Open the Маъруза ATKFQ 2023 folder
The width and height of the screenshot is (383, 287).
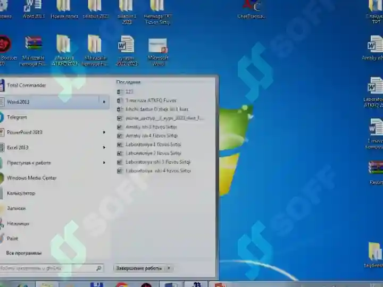click(64, 50)
